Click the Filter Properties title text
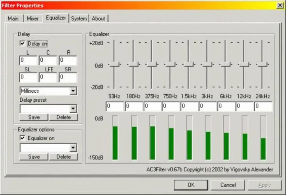This screenshot has width=286, height=195. click(23, 6)
